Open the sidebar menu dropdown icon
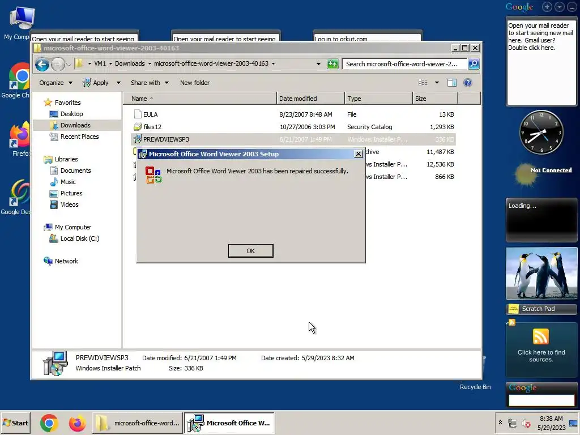 (x=559, y=7)
